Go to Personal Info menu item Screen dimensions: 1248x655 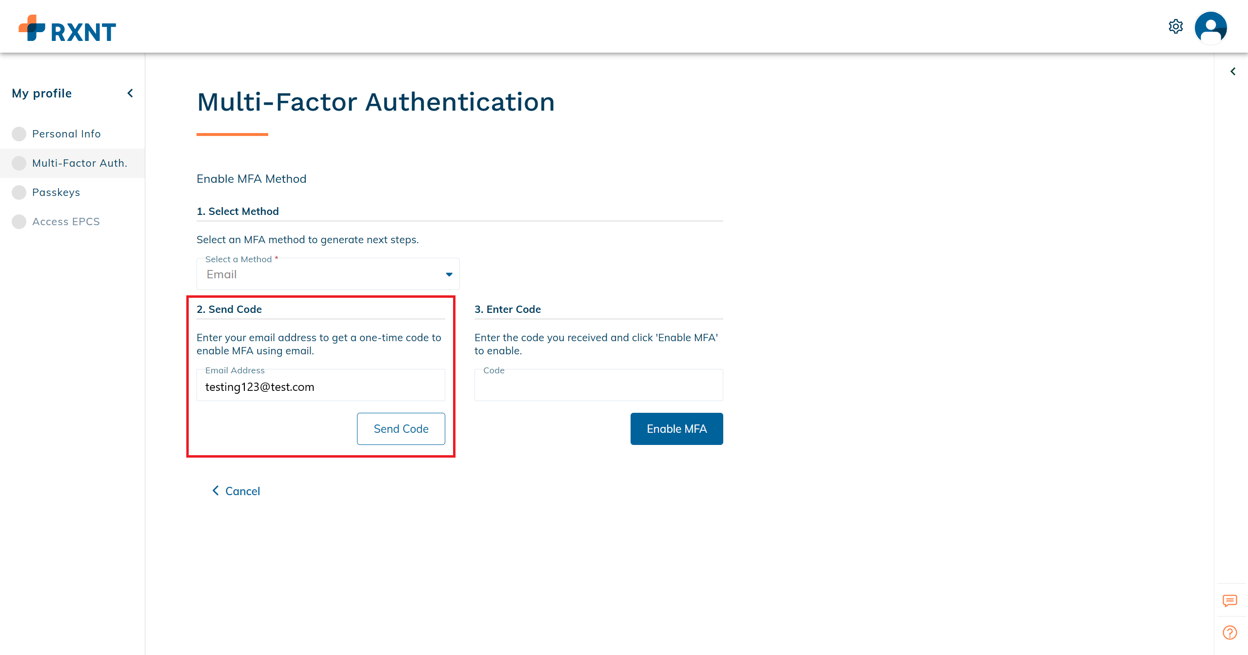pyautogui.click(x=66, y=134)
